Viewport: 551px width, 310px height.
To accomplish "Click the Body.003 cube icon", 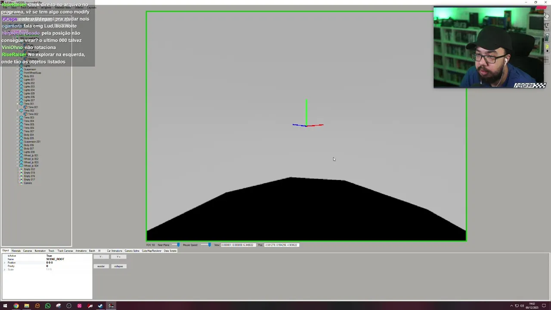I will pos(21,76).
